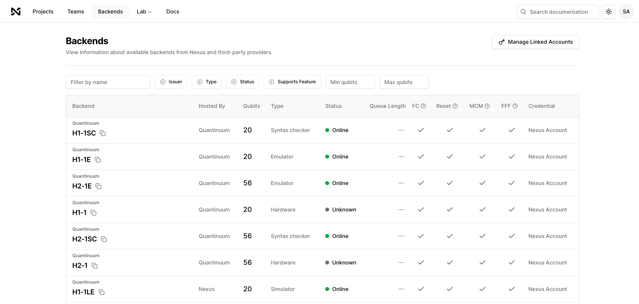
Task: Open the H2-1 backend details
Action: coord(80,266)
